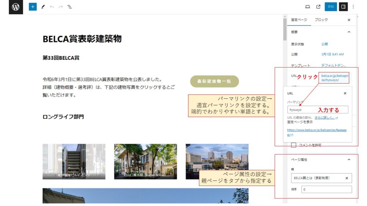
Task: Open the 公開 visibility setting
Action: (324, 44)
